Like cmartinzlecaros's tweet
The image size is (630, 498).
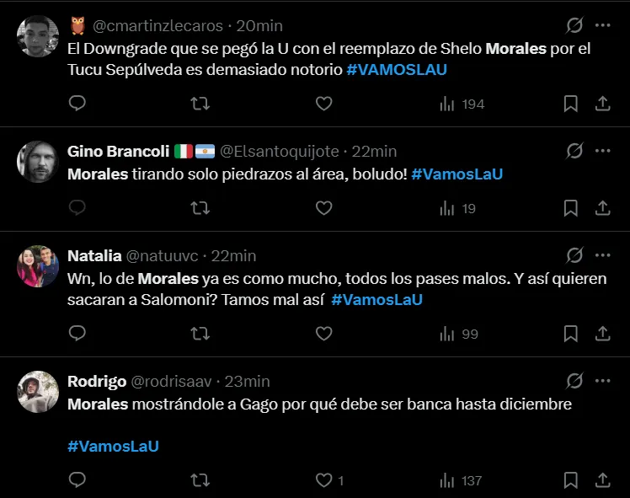point(323,104)
